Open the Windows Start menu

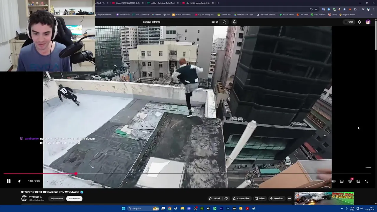click(123, 208)
